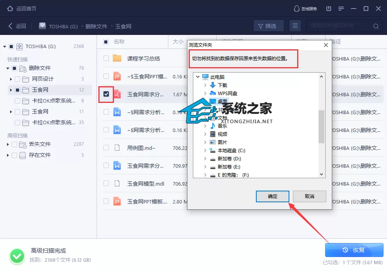The height and width of the screenshot is (271, 387).
Task: Select 桌面 in the folder tree
Action: (x=222, y=101)
